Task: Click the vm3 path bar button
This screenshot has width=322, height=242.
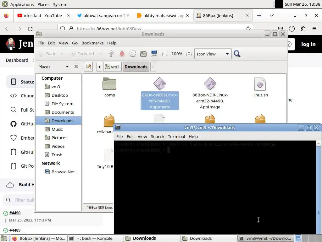Action: 112,67
